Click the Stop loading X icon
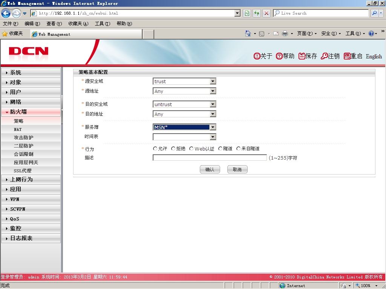 click(x=267, y=13)
